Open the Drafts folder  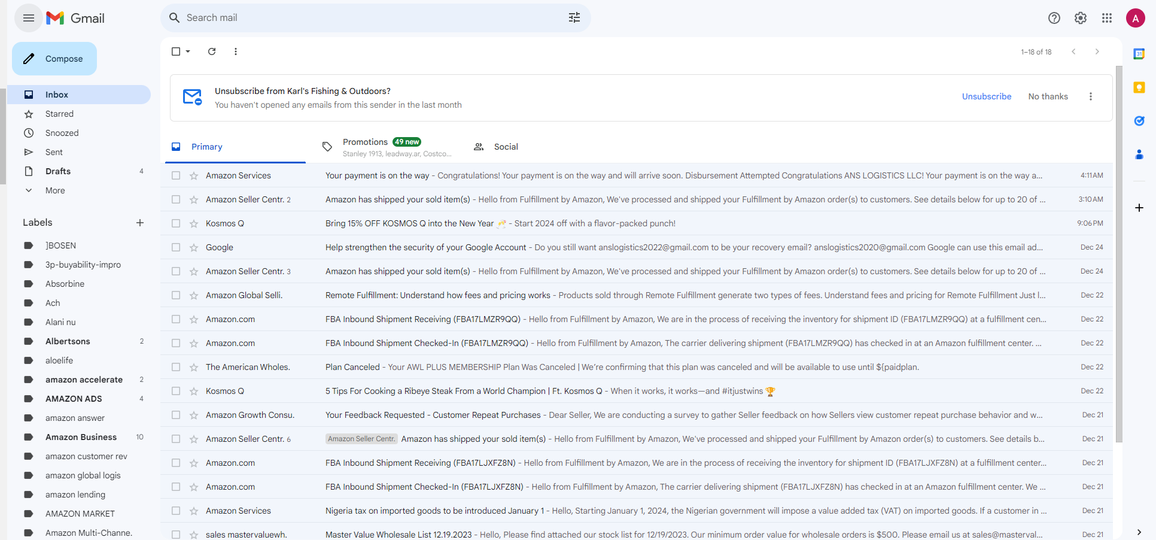pos(78,171)
